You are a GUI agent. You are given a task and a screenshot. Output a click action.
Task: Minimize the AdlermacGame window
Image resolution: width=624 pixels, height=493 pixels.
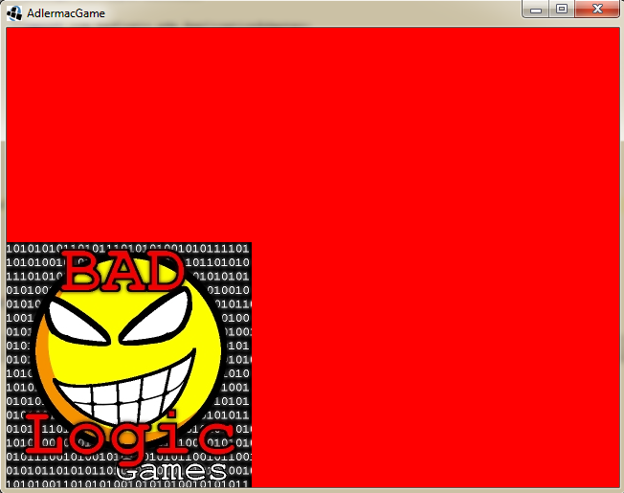(x=536, y=9)
